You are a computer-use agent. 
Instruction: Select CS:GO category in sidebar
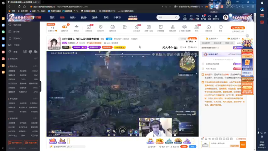[x=23, y=79]
